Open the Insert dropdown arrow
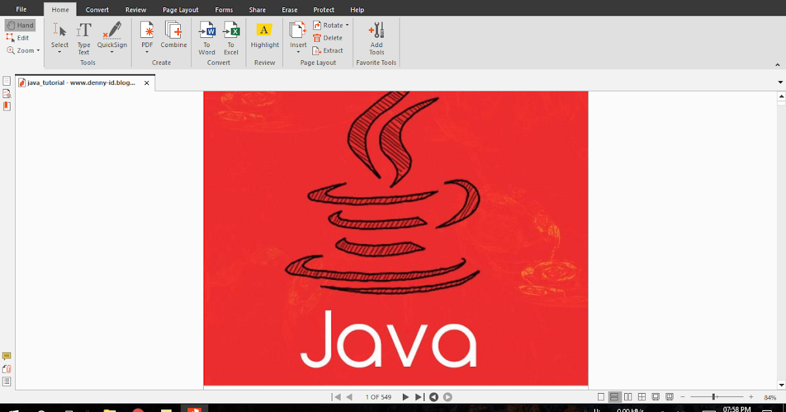Screen dimensions: 786x412 pos(298,52)
